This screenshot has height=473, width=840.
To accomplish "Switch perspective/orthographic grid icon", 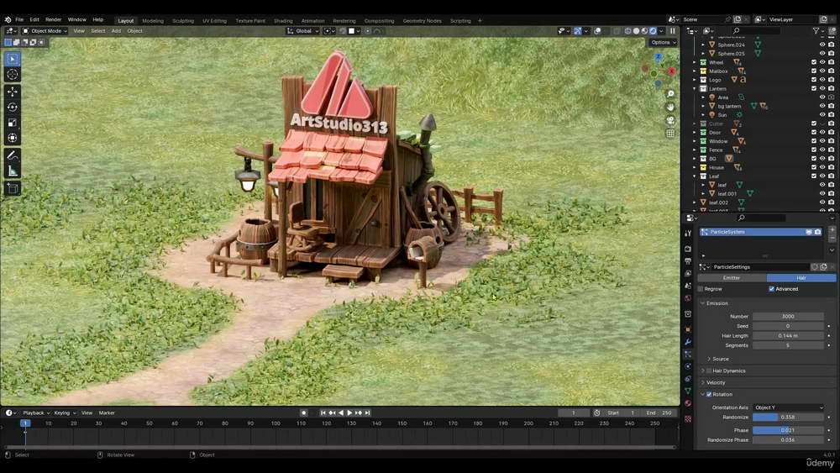I will pos(670,134).
